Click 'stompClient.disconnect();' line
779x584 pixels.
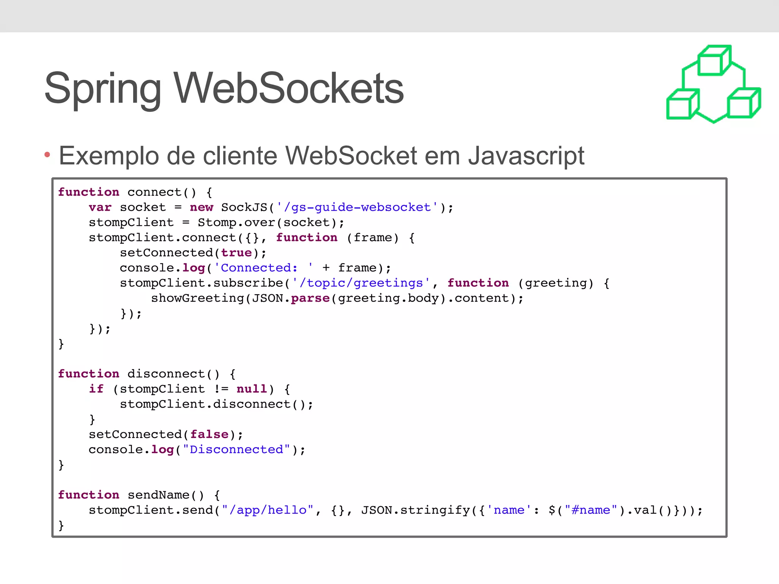(216, 405)
